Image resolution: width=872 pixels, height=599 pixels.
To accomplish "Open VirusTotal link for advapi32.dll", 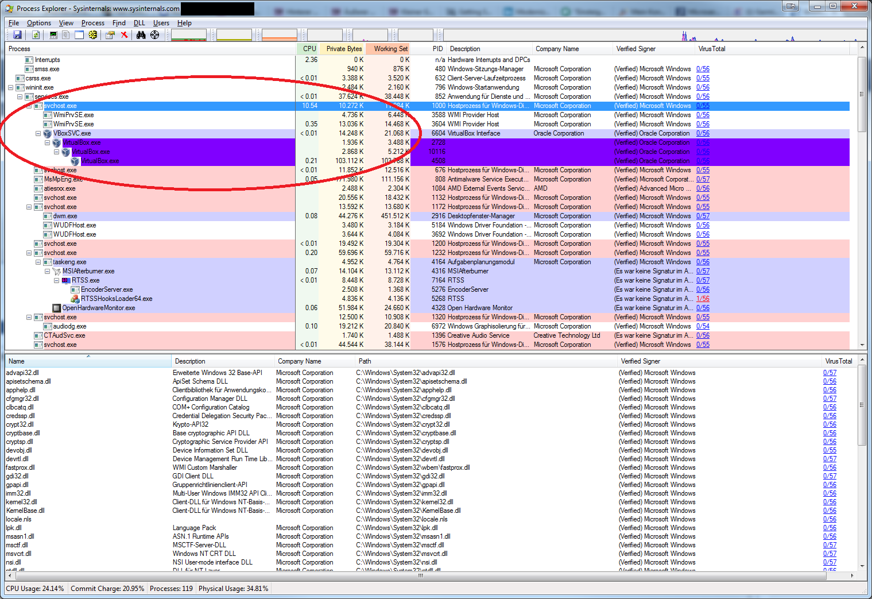I will 830,373.
